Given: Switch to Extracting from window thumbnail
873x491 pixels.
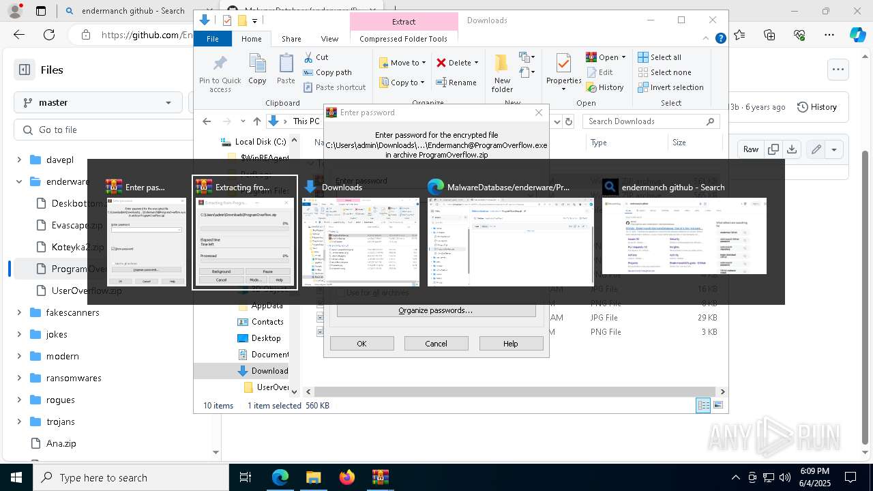Looking at the screenshot, I should [x=245, y=233].
